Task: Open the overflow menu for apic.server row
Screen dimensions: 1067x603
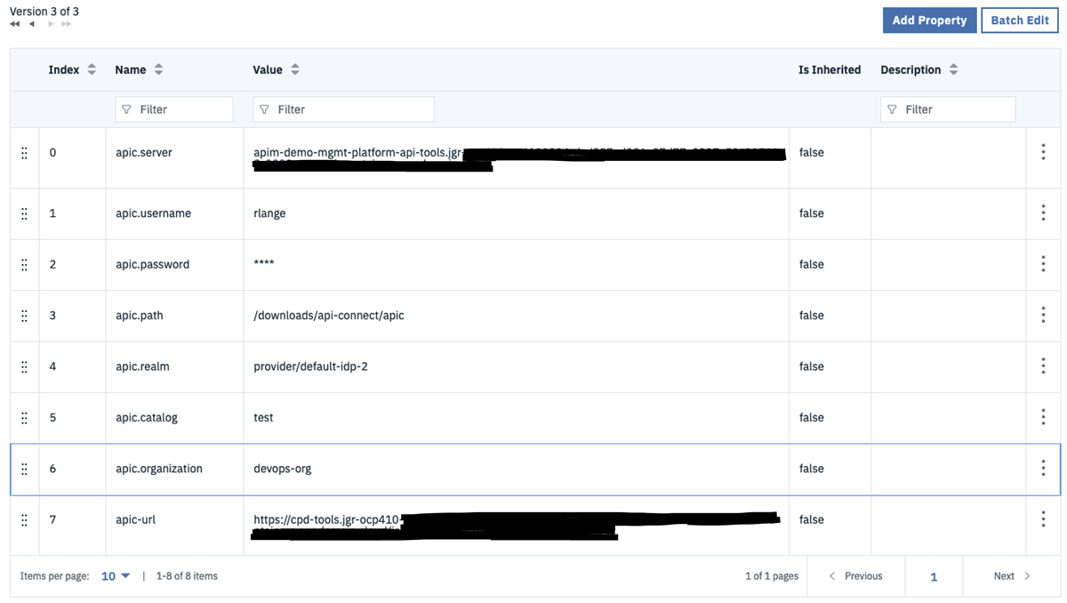Action: coord(1043,151)
